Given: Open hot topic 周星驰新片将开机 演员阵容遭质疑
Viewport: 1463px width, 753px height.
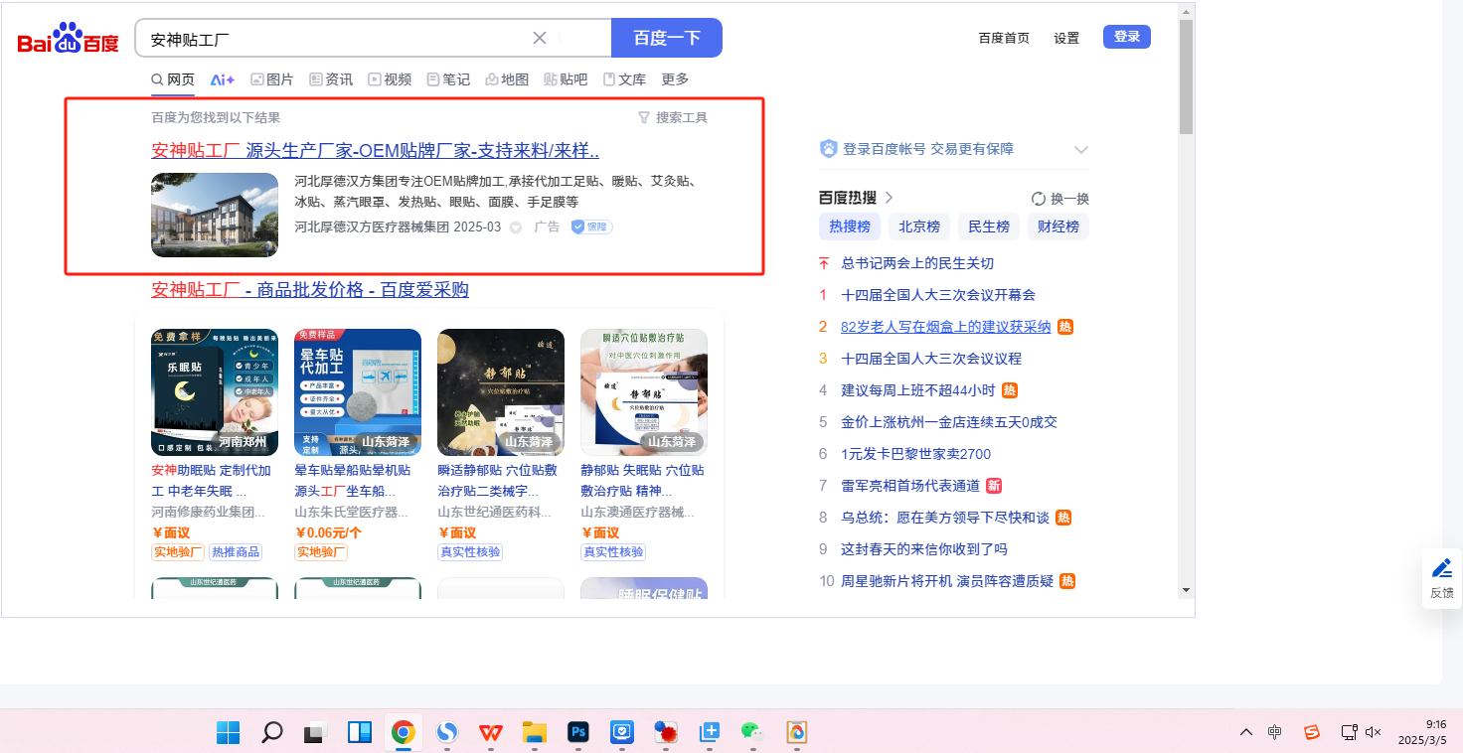Looking at the screenshot, I should [x=947, y=581].
